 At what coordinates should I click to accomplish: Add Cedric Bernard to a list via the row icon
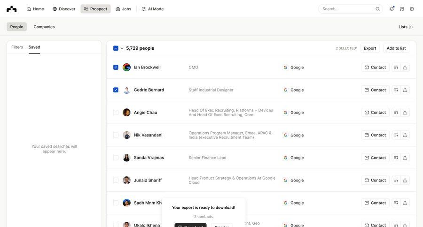point(396,90)
